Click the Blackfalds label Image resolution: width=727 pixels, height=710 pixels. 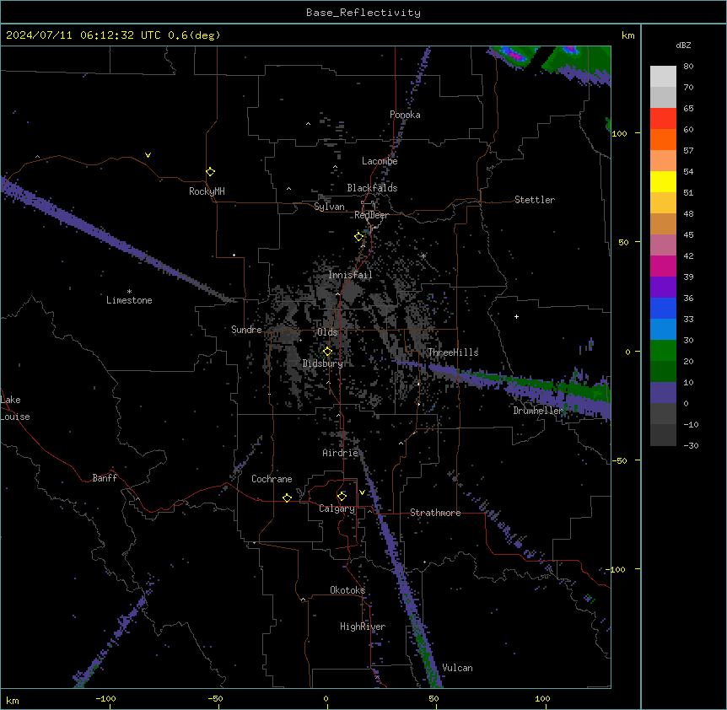point(372,188)
